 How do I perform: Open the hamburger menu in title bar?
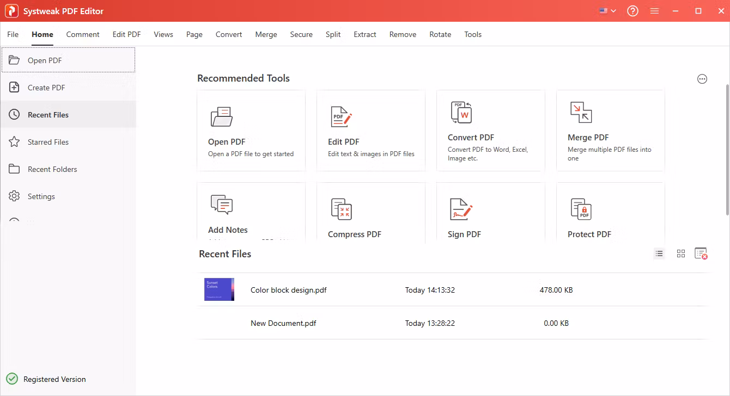click(655, 11)
